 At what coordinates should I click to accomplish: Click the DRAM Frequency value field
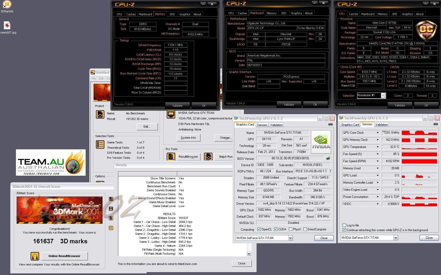click(176, 45)
